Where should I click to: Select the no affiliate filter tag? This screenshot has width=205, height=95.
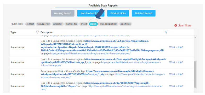tap(126, 24)
